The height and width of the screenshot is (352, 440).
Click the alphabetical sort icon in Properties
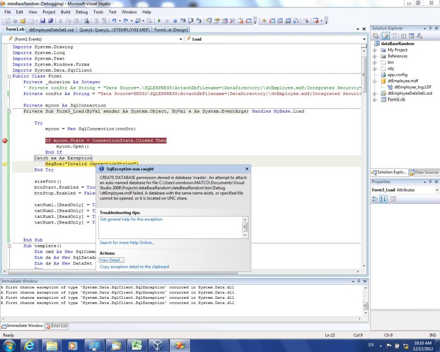(384, 199)
